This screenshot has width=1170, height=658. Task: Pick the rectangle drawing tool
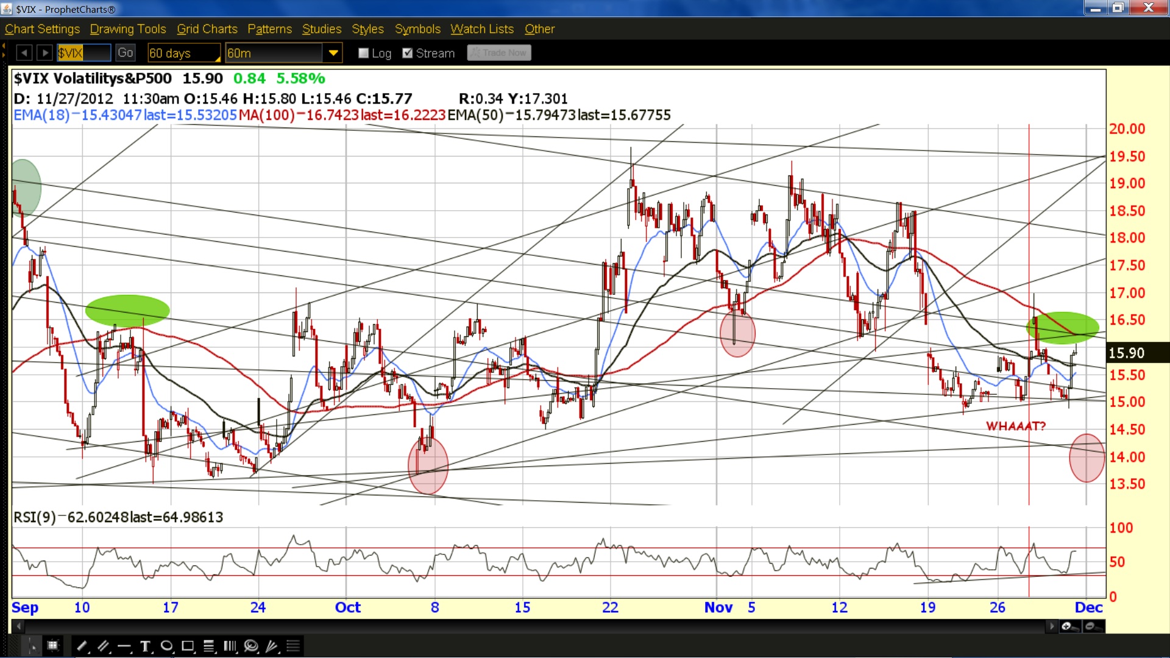pyautogui.click(x=188, y=646)
